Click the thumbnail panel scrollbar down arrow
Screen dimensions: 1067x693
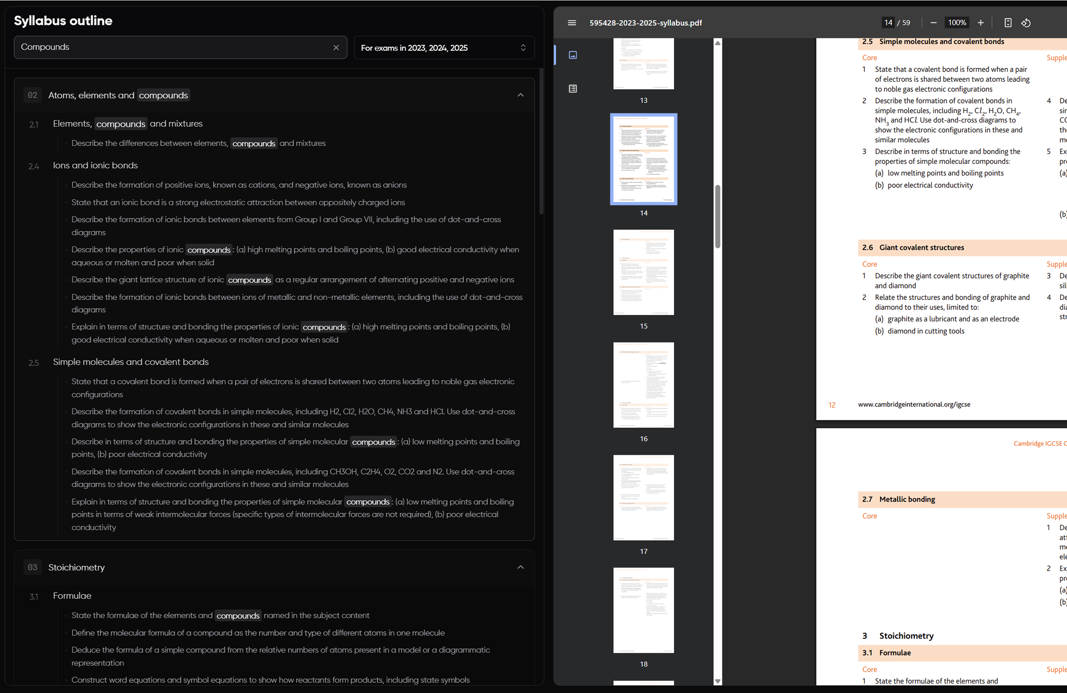[x=718, y=681]
